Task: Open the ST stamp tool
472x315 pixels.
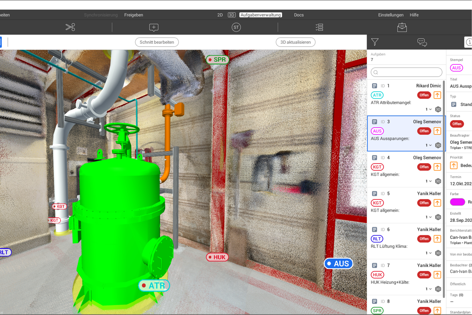Action: pyautogui.click(x=236, y=27)
